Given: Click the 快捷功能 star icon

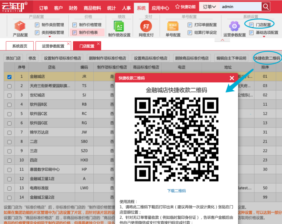Looking at the screenshot, I should [178, 7].
